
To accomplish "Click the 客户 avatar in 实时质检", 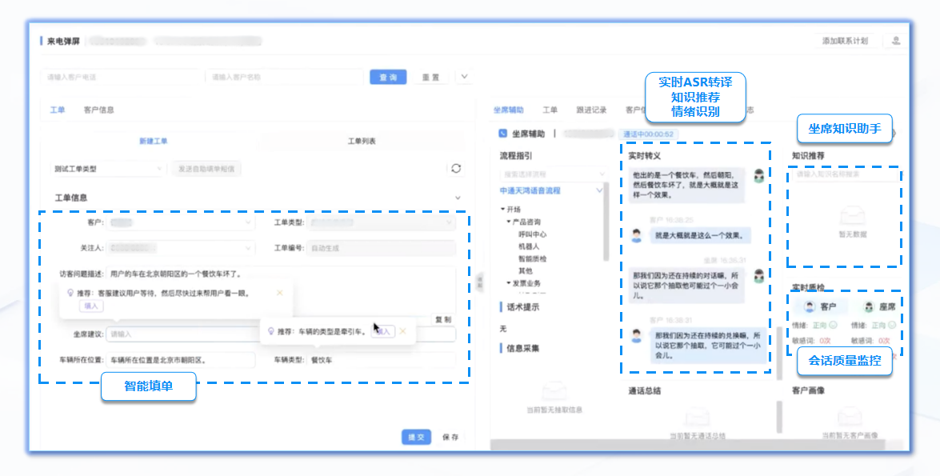I will pyautogui.click(x=810, y=306).
